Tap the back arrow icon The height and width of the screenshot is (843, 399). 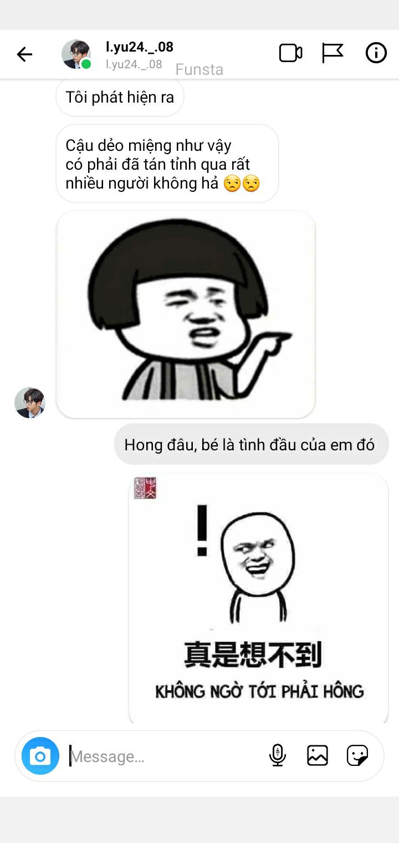(x=24, y=54)
